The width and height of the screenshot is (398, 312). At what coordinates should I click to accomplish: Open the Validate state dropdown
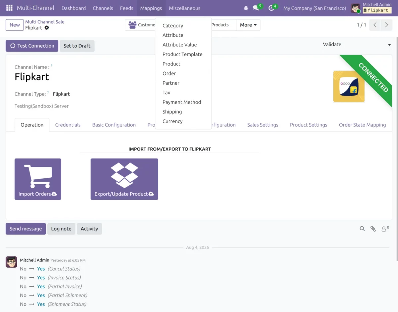point(357,44)
